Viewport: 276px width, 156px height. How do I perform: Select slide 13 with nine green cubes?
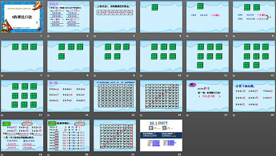point(22,96)
